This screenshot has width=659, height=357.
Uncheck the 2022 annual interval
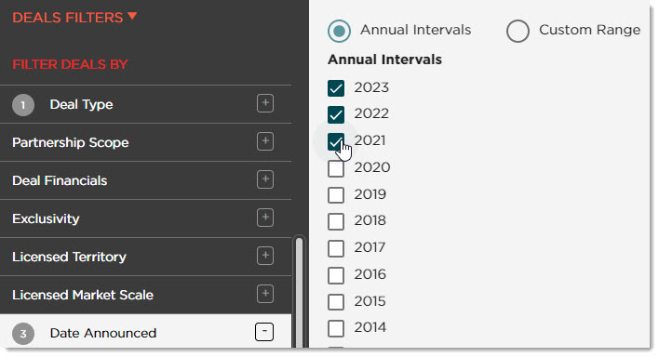tap(336, 114)
